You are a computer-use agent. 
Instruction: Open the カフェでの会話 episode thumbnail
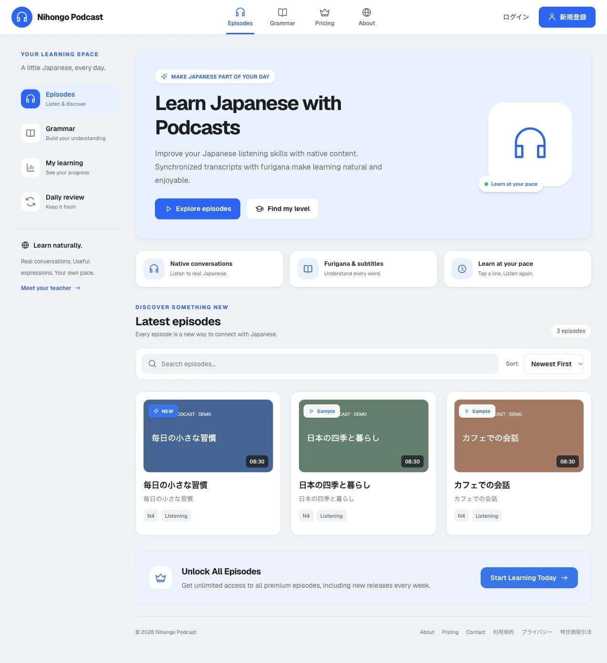519,436
